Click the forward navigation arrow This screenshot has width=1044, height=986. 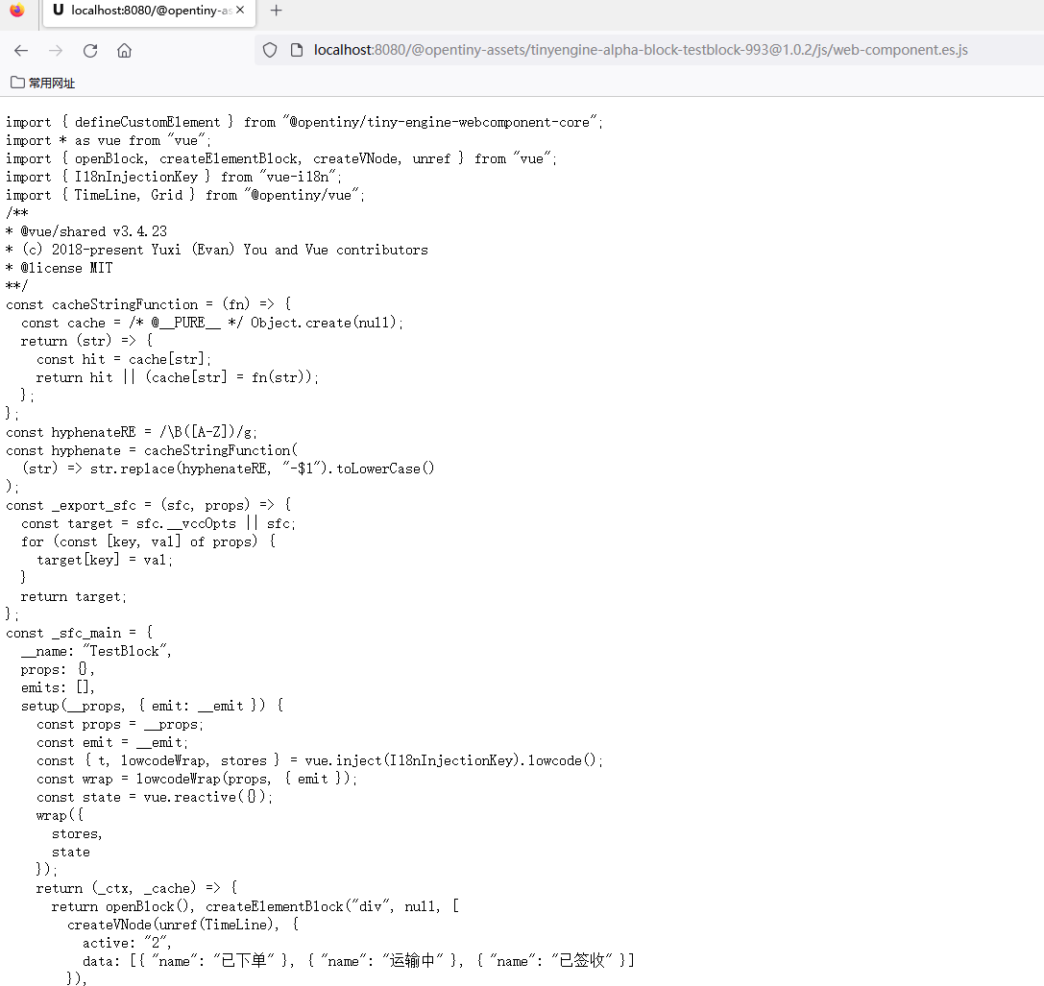56,51
